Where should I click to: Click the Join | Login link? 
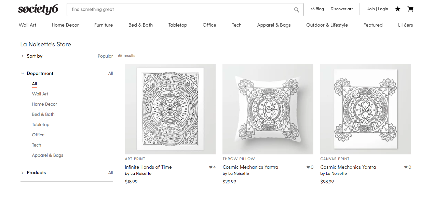pos(378,9)
